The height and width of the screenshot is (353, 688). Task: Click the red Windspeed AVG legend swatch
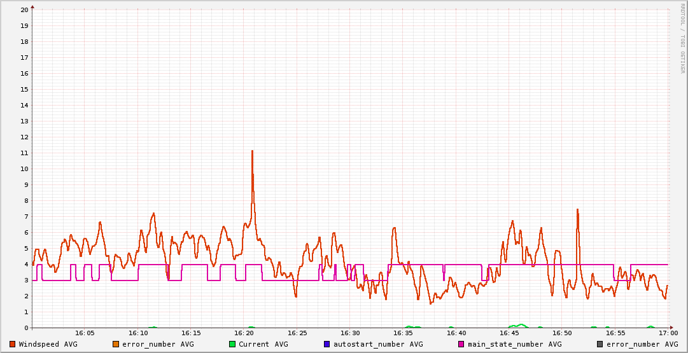pos(13,344)
